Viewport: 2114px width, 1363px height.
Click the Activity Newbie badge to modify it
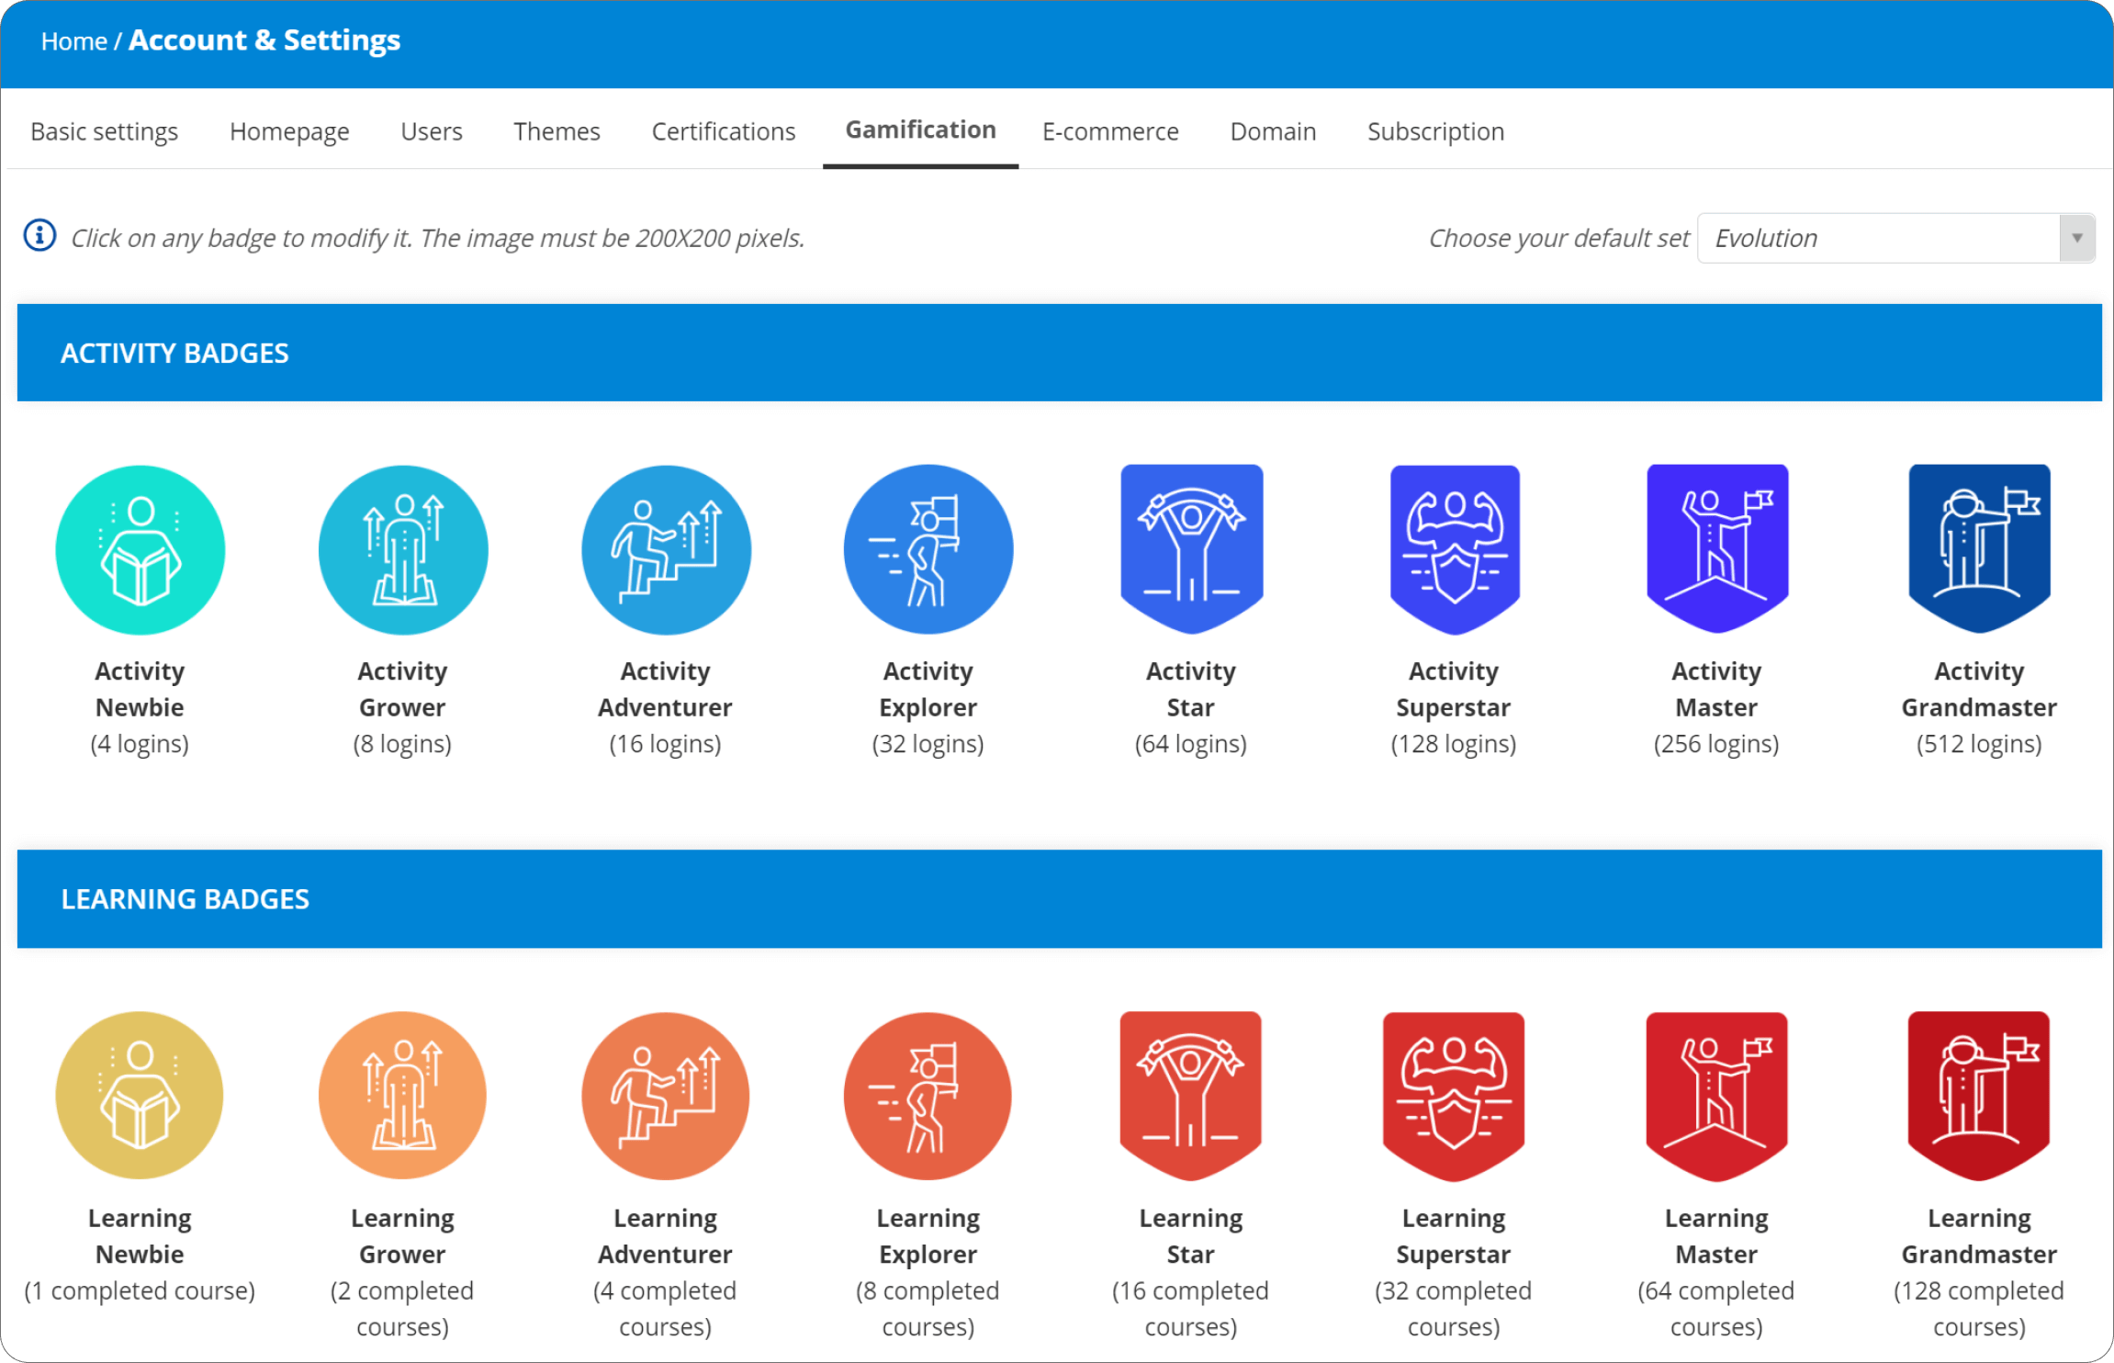(x=140, y=548)
